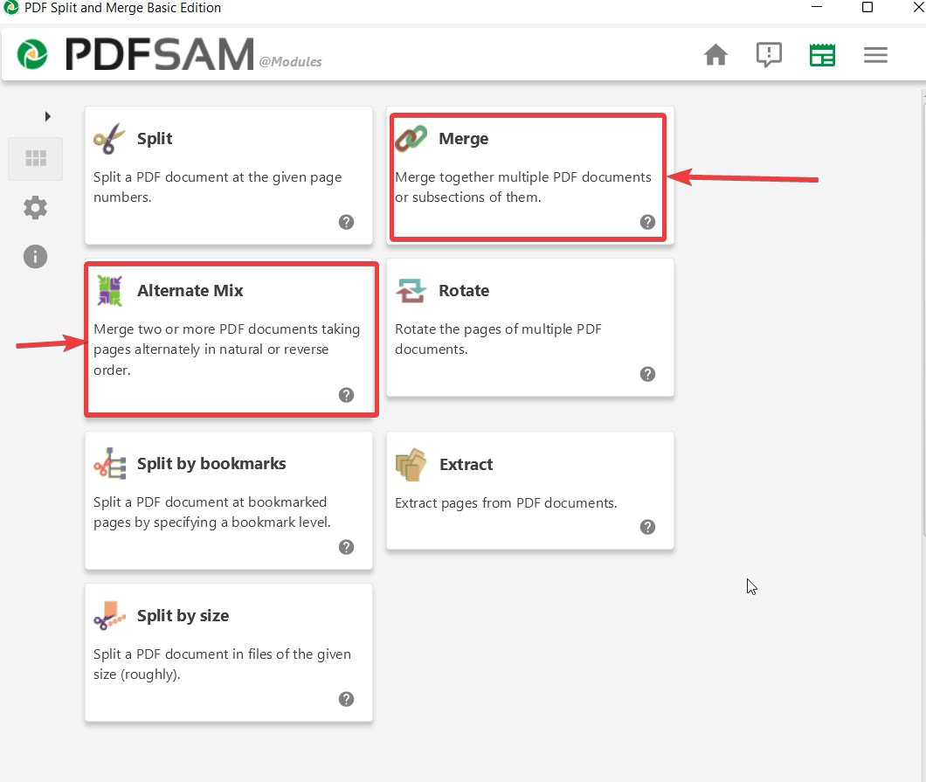Open the Alternate Mix module title
The height and width of the screenshot is (782, 926).
pos(190,291)
